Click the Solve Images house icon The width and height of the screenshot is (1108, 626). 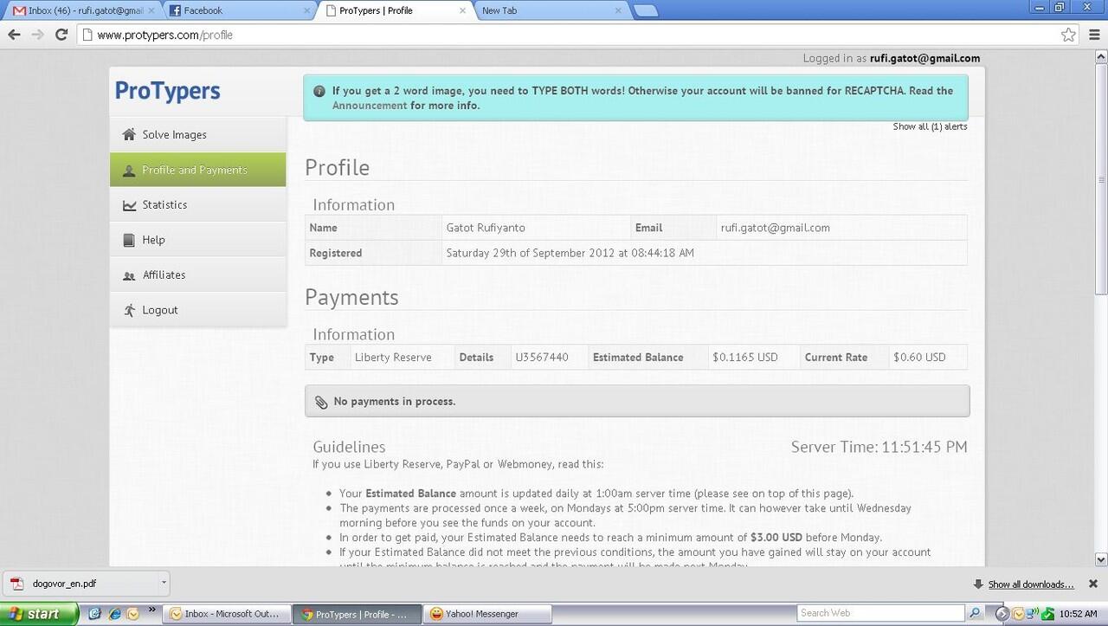(129, 134)
